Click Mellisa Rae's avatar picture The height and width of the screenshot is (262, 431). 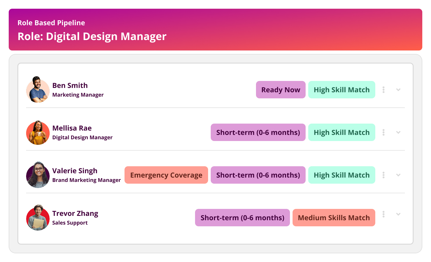click(38, 133)
